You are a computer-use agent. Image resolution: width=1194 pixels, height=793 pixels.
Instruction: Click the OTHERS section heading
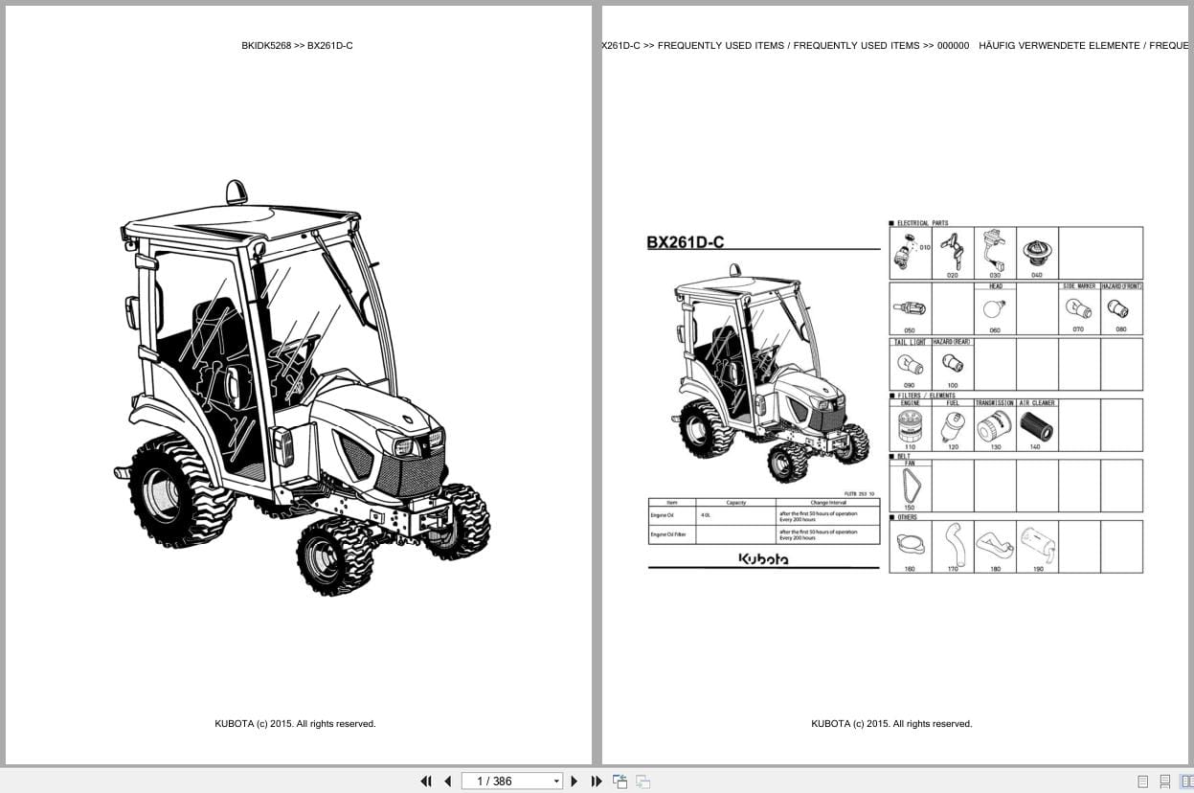pyautogui.click(x=907, y=517)
